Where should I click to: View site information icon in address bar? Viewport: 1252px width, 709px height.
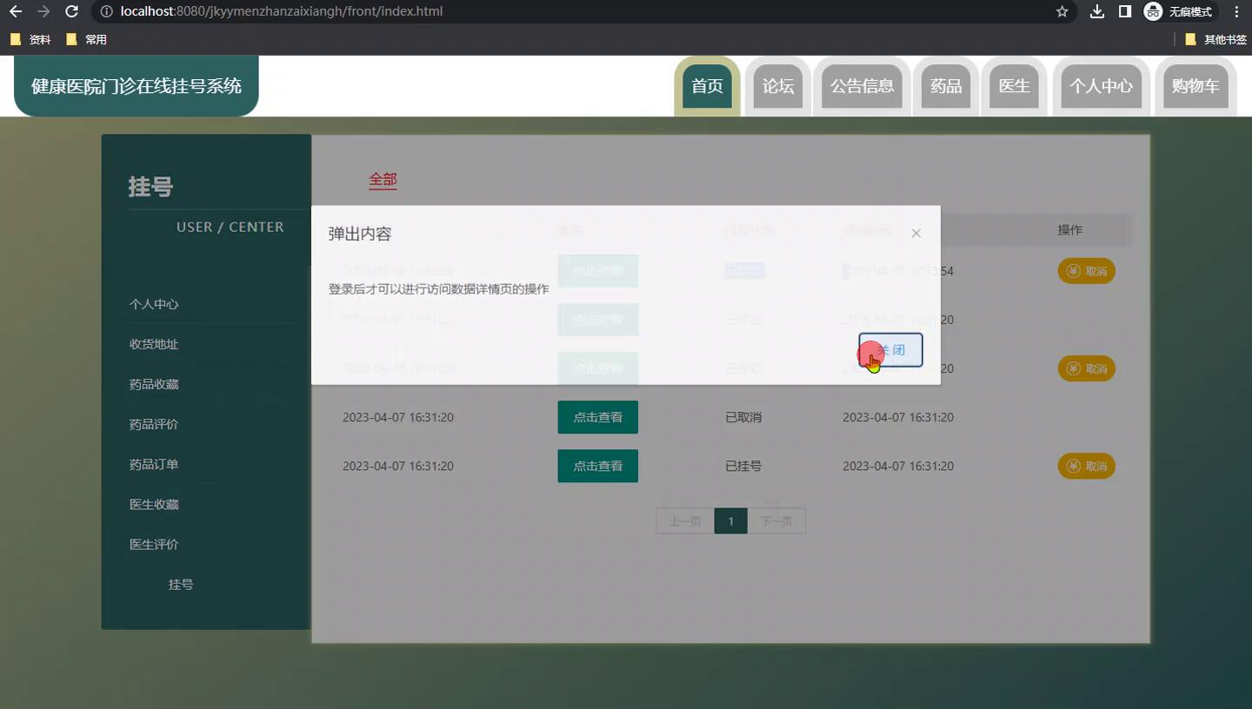click(x=106, y=11)
